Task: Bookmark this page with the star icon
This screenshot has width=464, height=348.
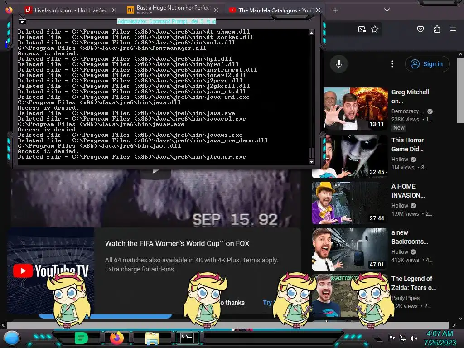Action: point(375,29)
